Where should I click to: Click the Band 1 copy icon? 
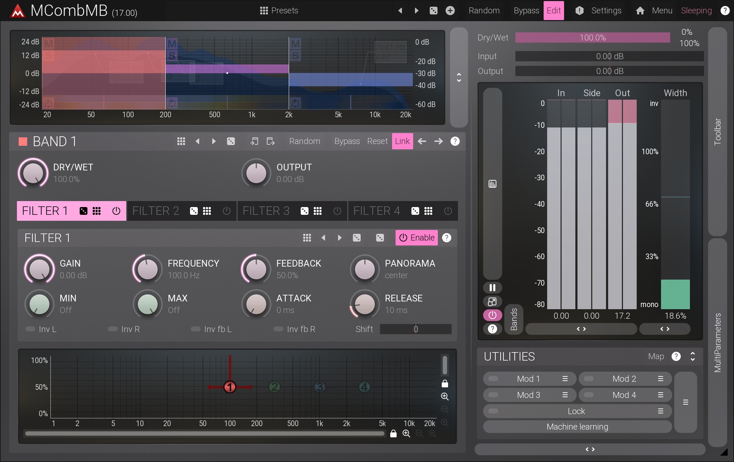point(254,141)
